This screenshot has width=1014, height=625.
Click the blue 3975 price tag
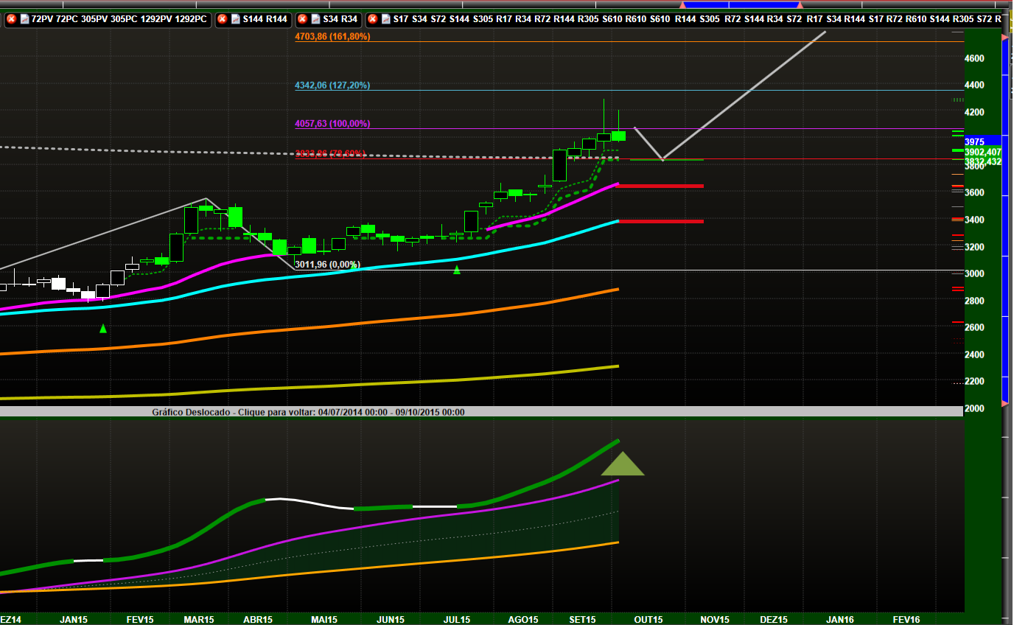point(982,142)
